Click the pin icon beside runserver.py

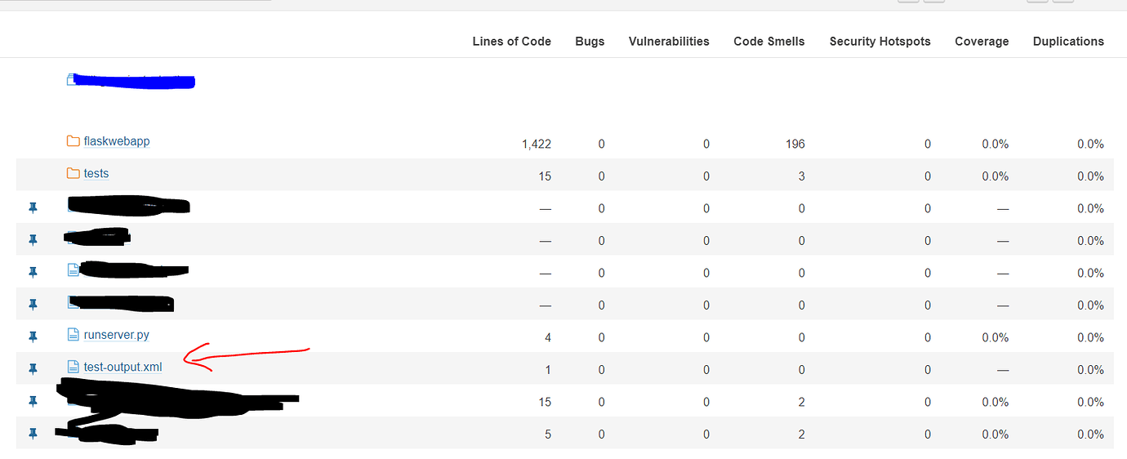click(33, 336)
